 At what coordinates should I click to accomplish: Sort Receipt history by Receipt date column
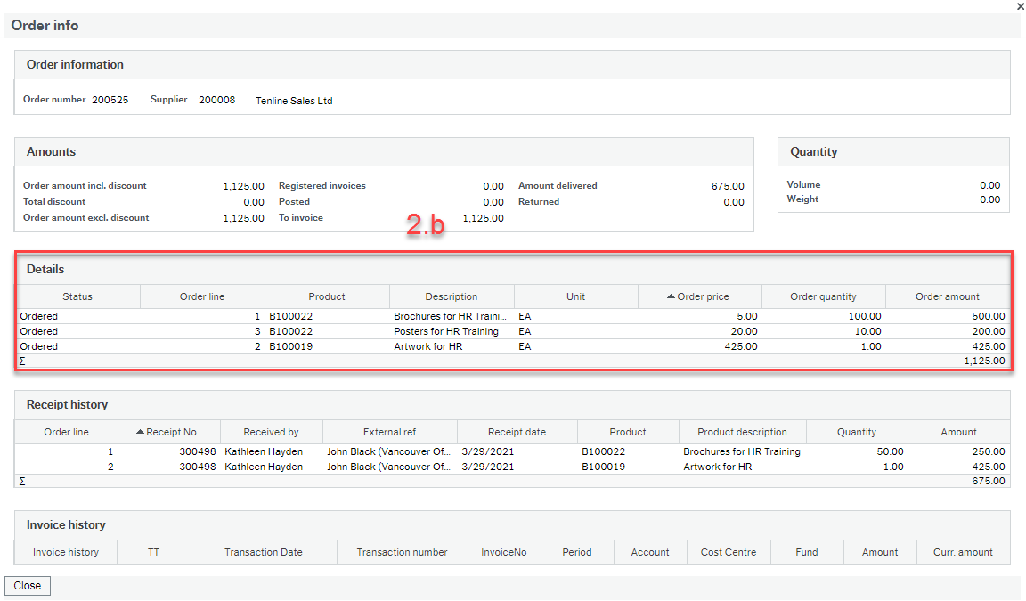(517, 432)
